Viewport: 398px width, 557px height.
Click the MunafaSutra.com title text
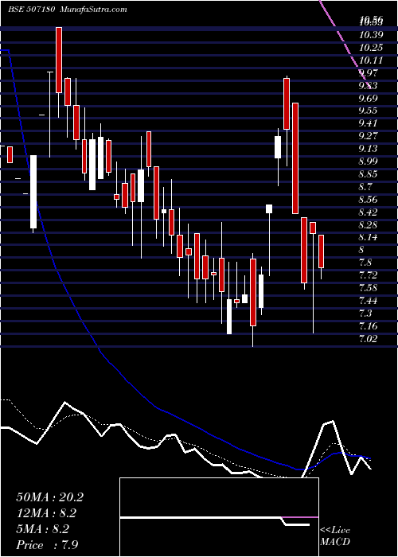click(93, 10)
